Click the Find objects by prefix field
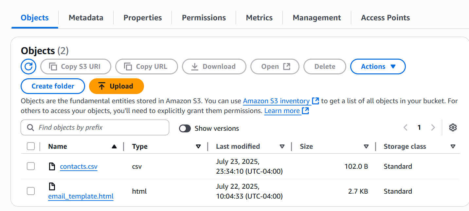This screenshot has width=469, height=211. [x=95, y=127]
